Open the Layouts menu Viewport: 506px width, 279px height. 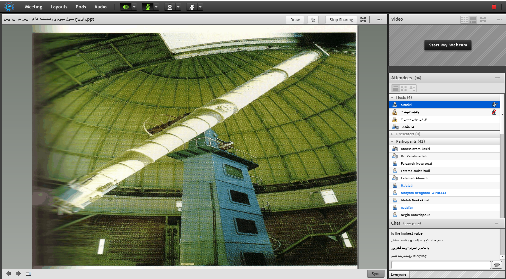[59, 7]
